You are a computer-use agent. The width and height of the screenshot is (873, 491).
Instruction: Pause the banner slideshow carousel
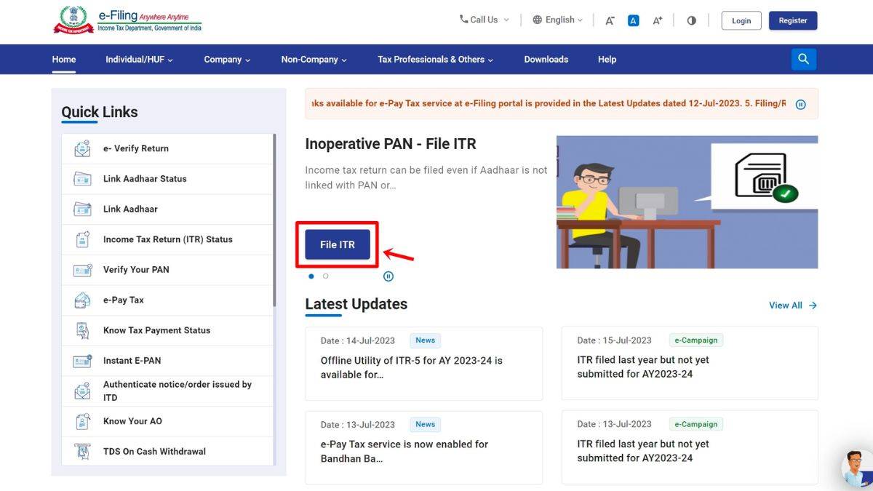[x=388, y=276]
